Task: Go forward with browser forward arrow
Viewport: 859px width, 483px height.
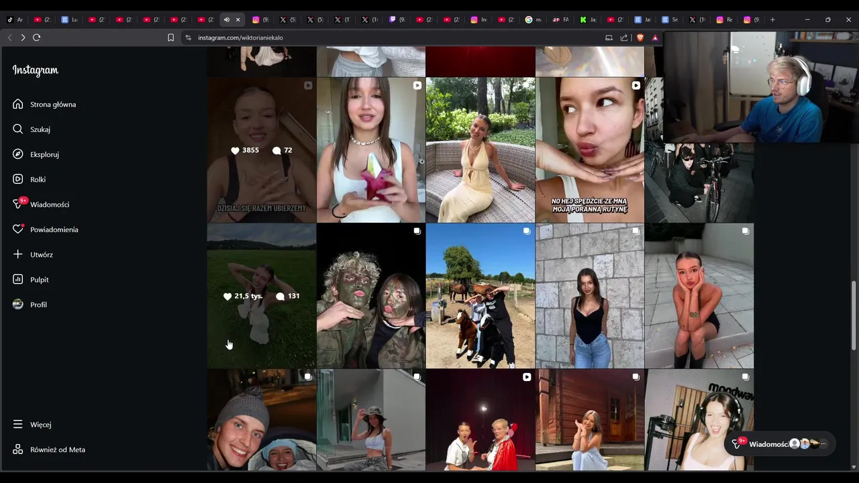Action: coord(23,38)
